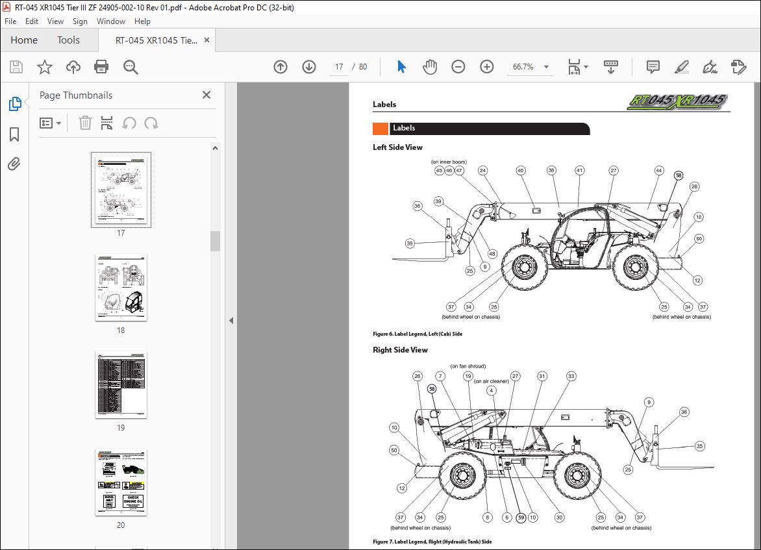
Task: Close the RT-045 XR1045 document tab
Action: click(x=206, y=40)
